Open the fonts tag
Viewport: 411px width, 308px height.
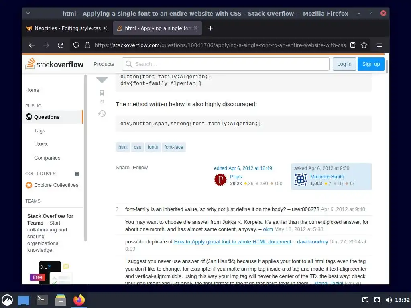tap(153, 147)
